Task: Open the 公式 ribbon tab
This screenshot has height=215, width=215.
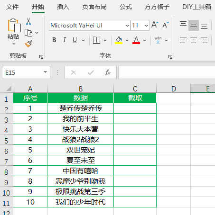Action: pos(126,7)
